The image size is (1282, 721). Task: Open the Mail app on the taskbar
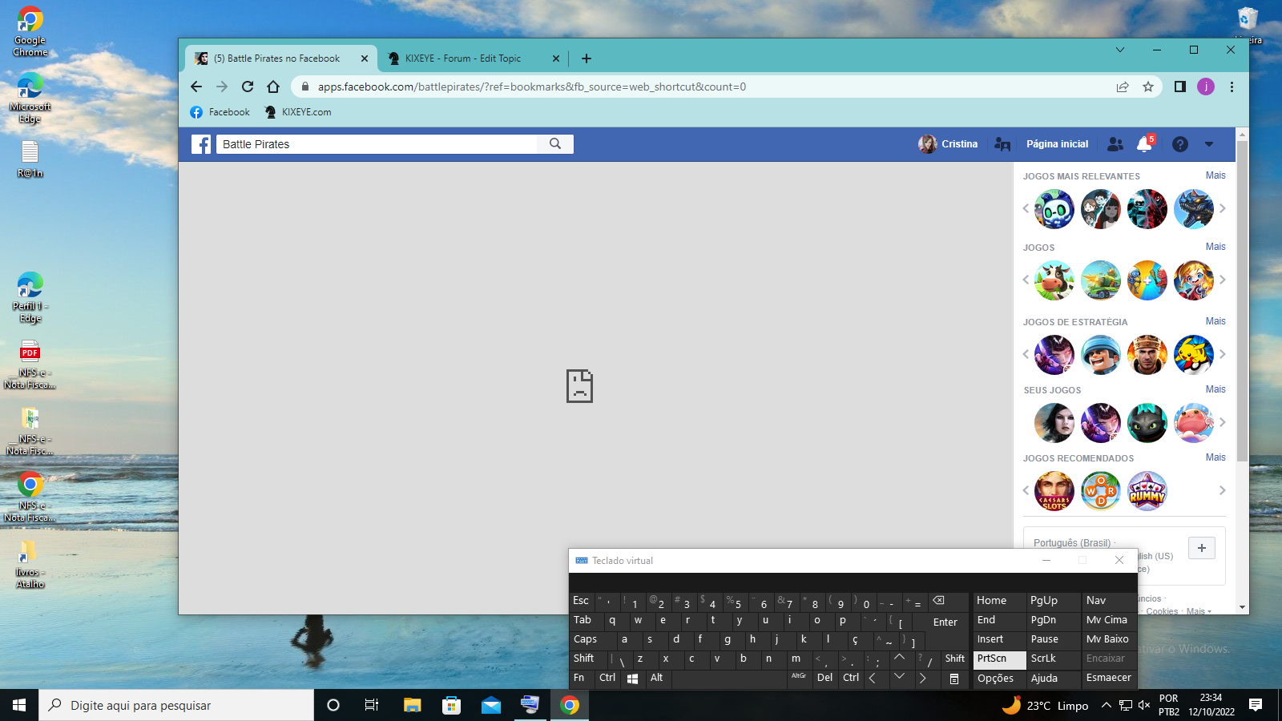click(x=491, y=705)
